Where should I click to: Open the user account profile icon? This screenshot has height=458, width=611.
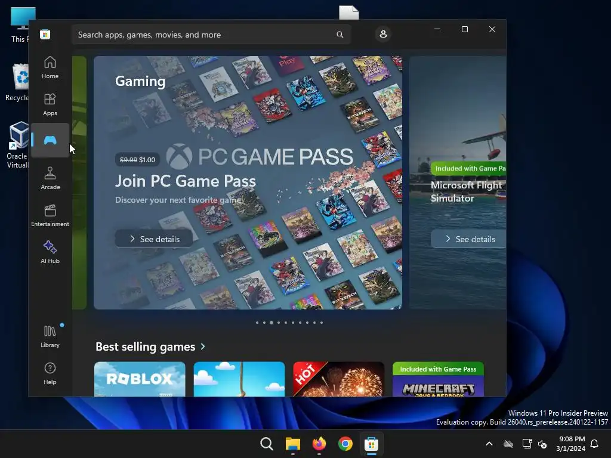383,34
